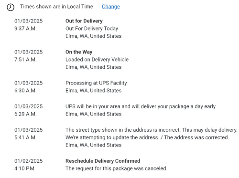Click the 01/02/2025 date entry
This screenshot has height=178, width=239.
coord(29,161)
